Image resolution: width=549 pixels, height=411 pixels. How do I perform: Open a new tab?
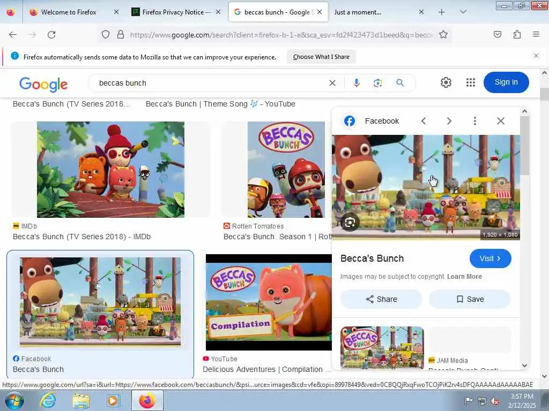click(442, 12)
